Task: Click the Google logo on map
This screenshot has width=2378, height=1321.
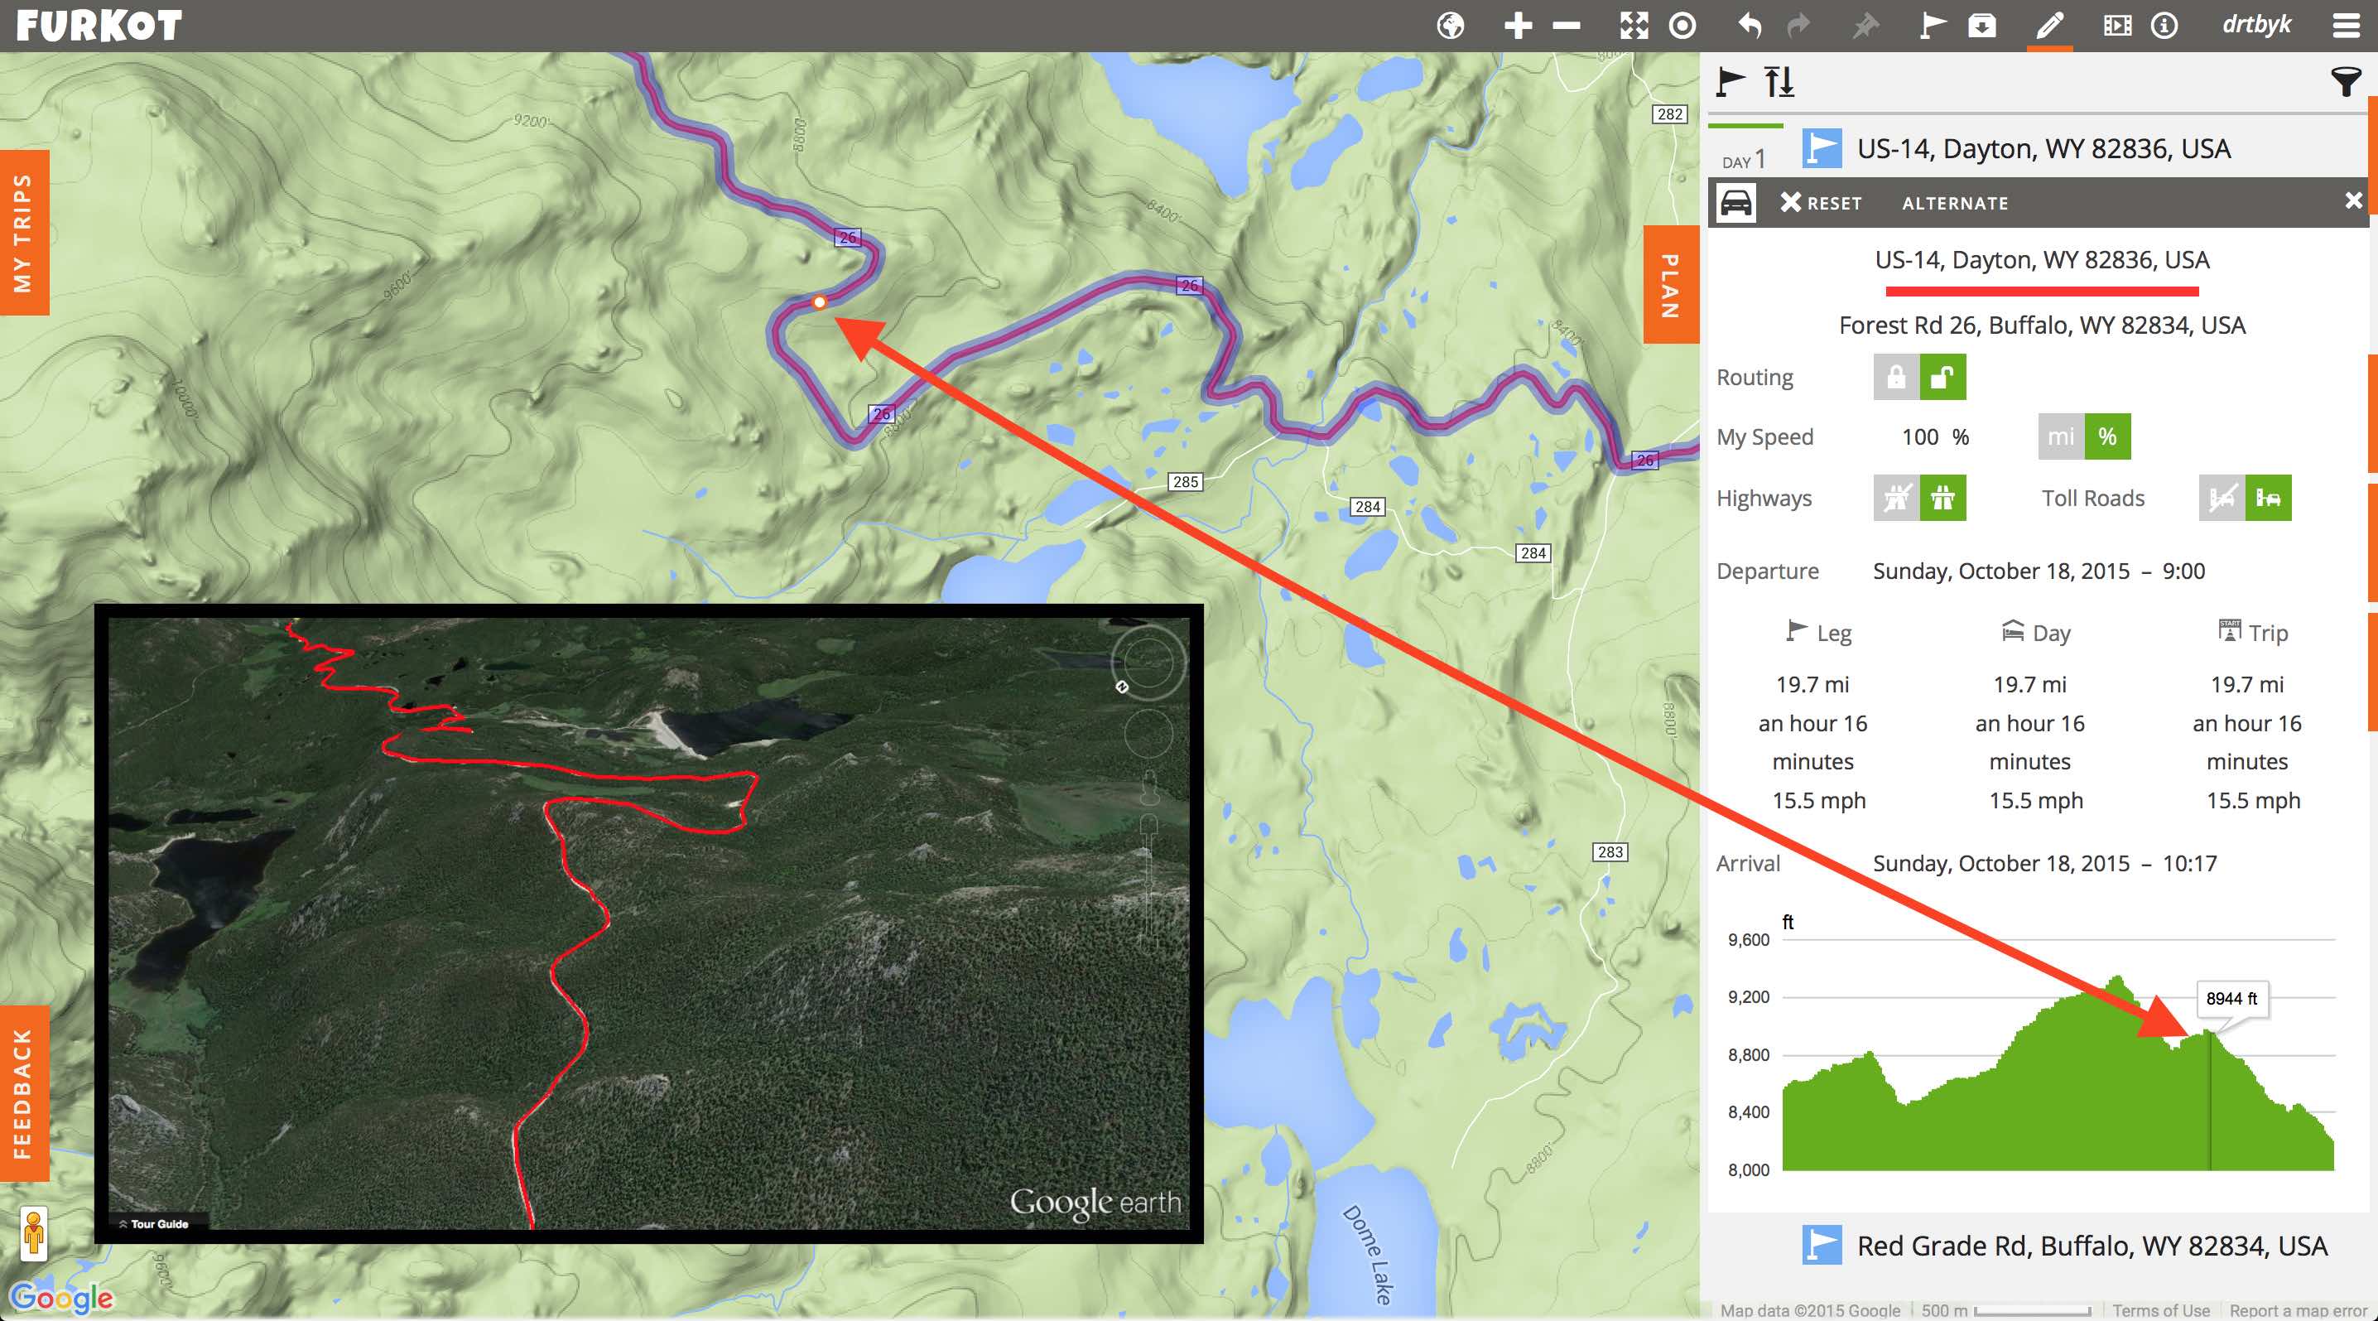Action: tap(61, 1298)
